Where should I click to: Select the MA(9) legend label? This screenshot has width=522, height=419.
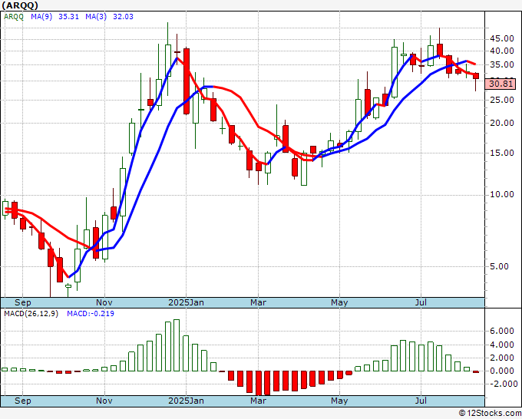point(41,17)
